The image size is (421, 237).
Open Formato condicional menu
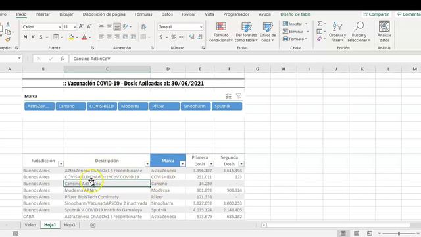(221, 32)
